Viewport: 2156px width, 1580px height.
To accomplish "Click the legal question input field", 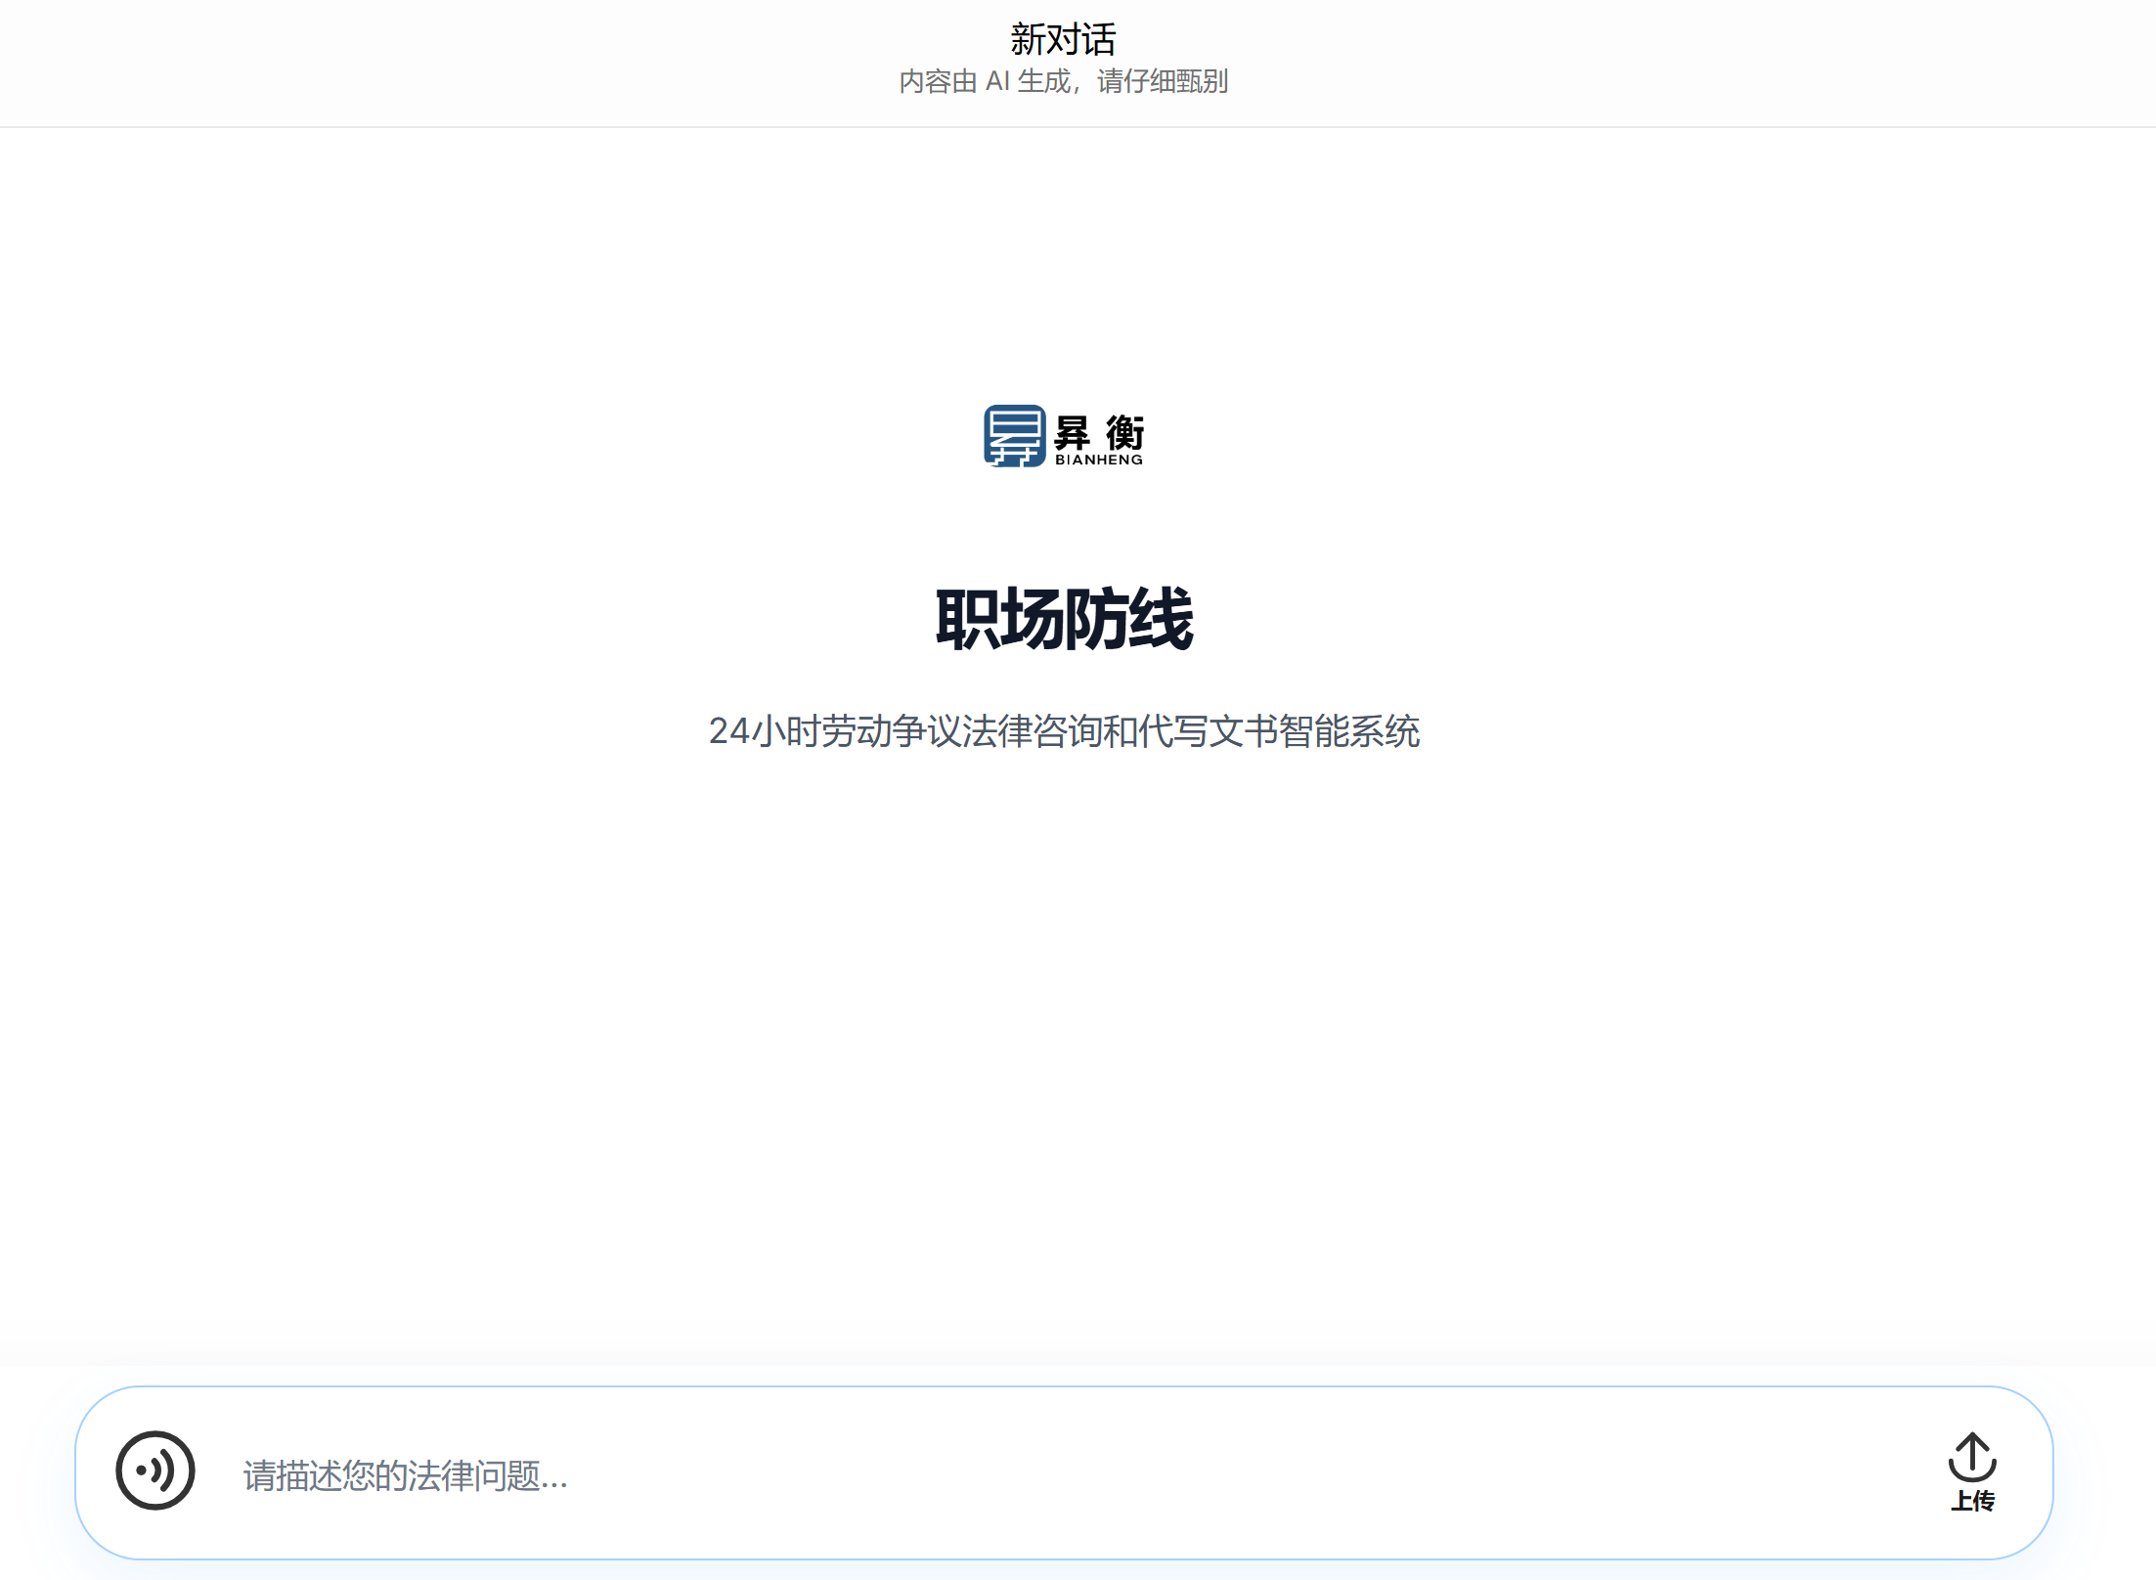I will [x=1066, y=1474].
